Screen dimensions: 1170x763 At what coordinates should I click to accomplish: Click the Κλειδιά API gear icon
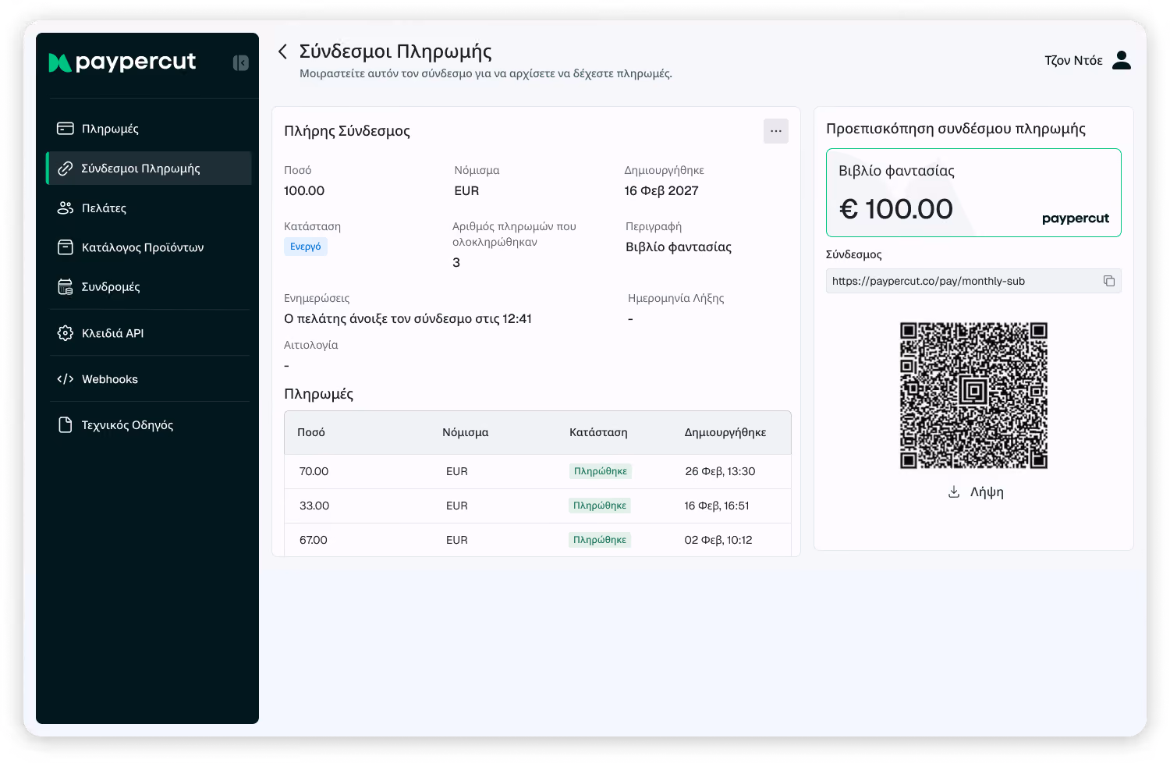[x=66, y=333]
